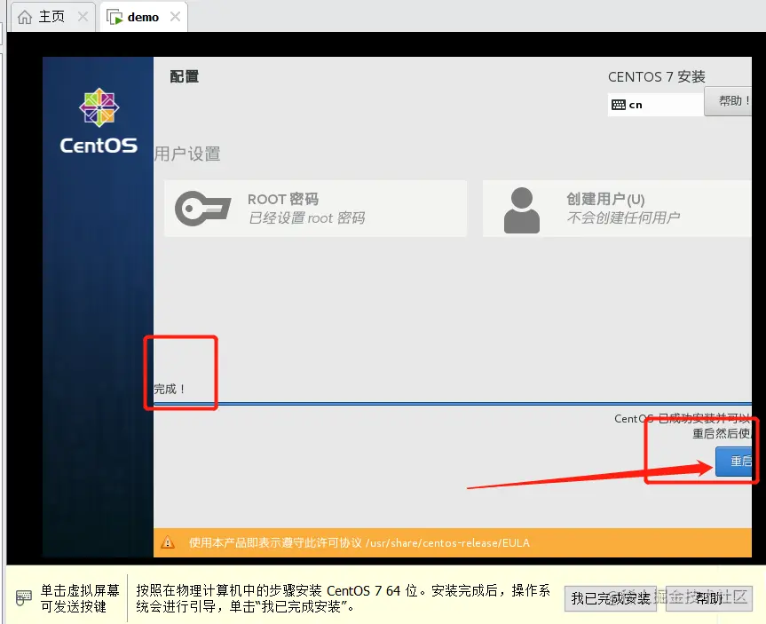This screenshot has height=624, width=766.
Task: Click the 配置 title
Action: [184, 76]
